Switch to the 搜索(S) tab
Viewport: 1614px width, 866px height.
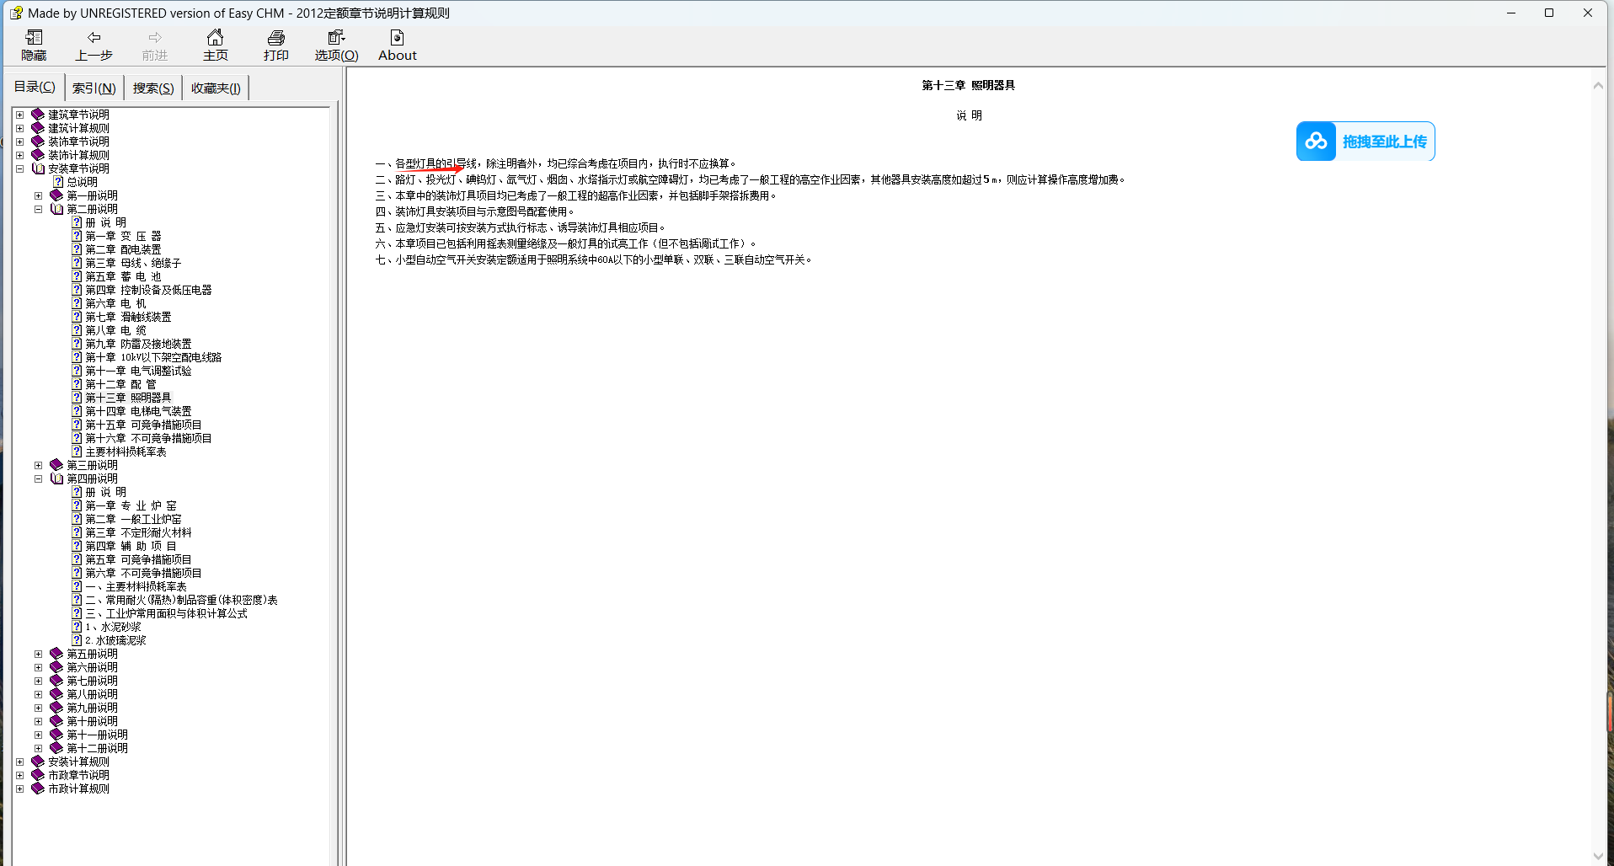pos(152,88)
